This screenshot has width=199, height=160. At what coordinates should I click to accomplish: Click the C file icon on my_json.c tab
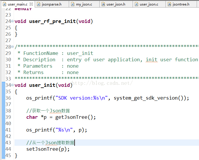click(72, 4)
